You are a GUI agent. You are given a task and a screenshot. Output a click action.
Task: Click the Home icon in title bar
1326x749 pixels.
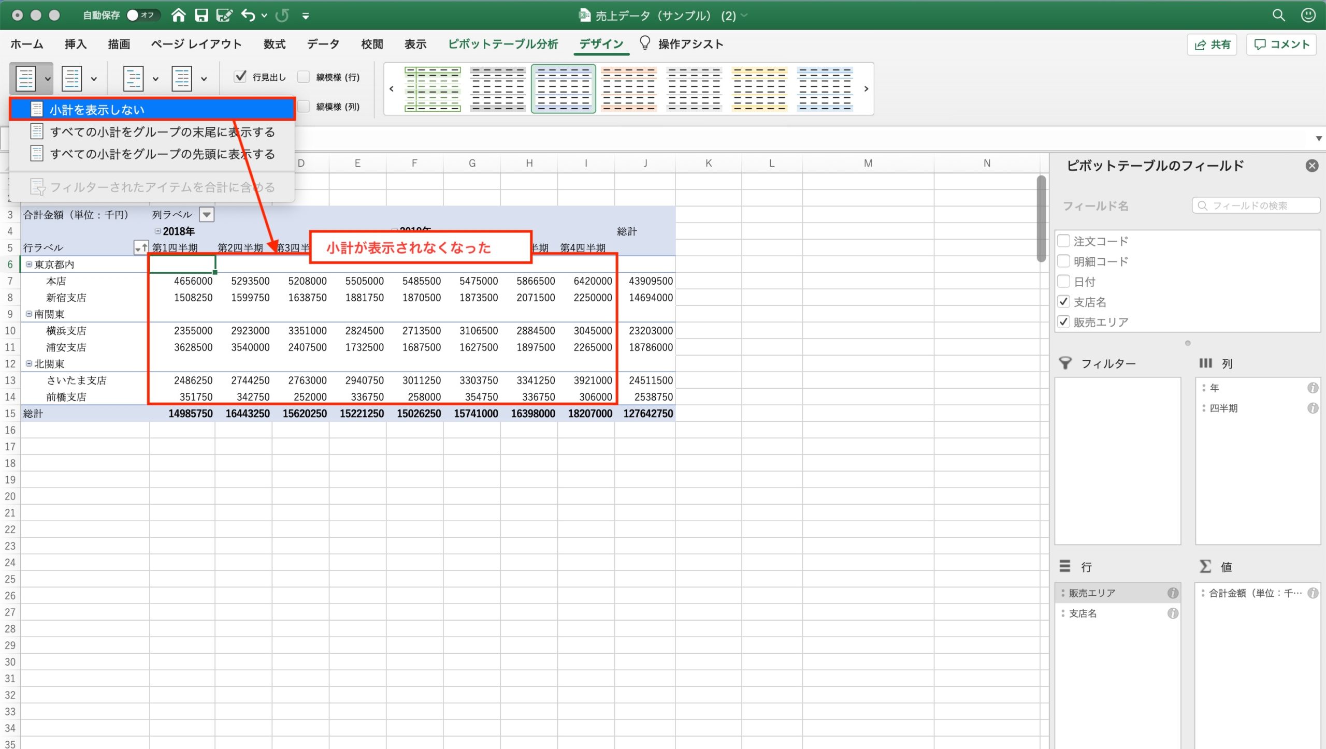coord(179,15)
